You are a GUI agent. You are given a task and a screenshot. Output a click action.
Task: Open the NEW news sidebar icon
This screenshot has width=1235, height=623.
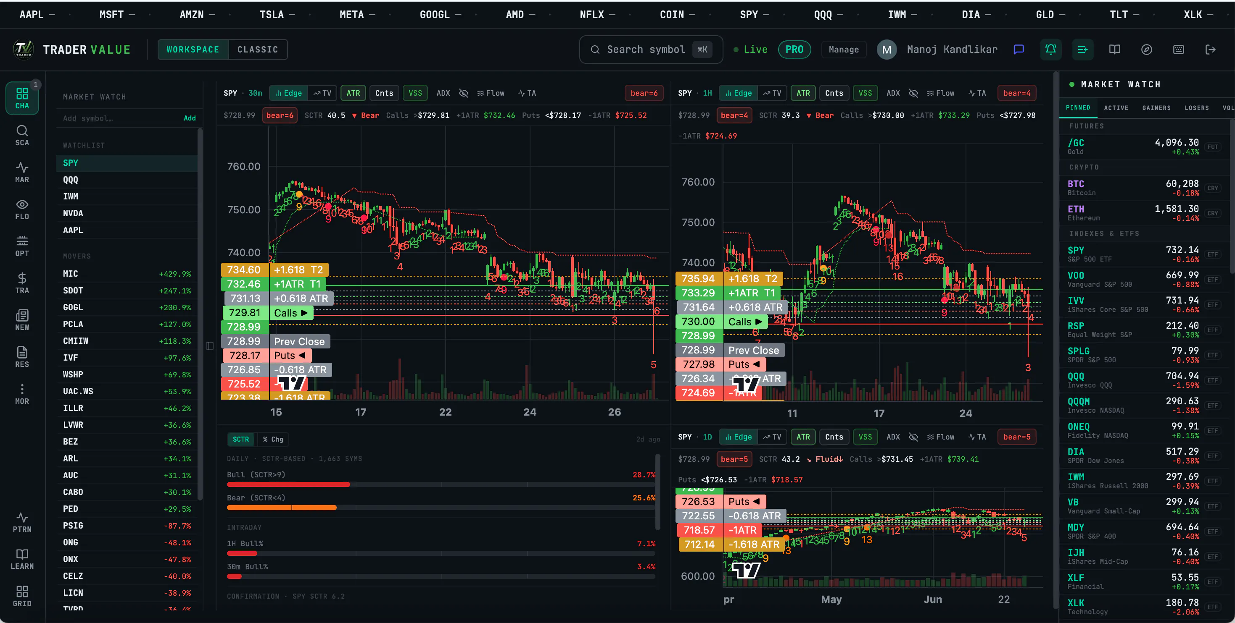22,320
